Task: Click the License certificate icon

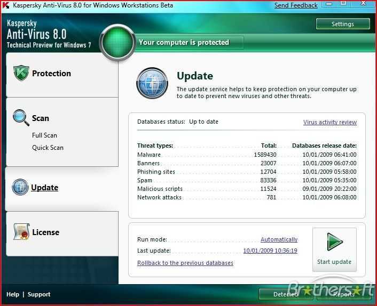Action: point(22,231)
